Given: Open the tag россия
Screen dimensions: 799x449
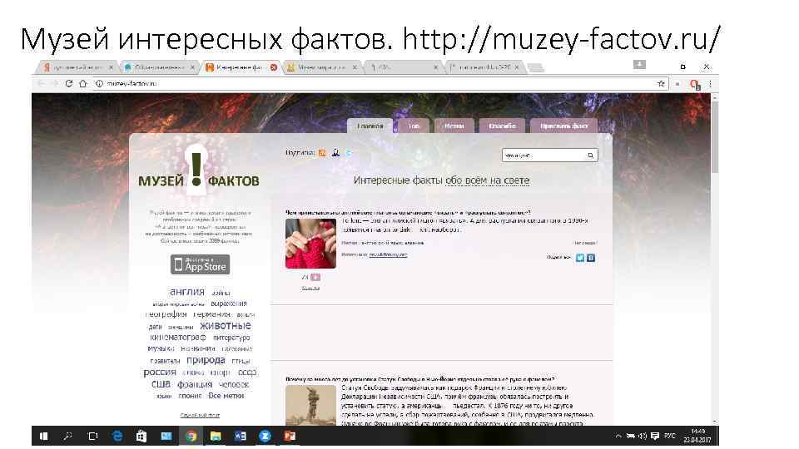Looking at the screenshot, I should [160, 373].
